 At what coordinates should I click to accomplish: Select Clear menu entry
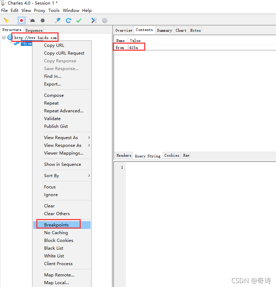(x=62, y=206)
